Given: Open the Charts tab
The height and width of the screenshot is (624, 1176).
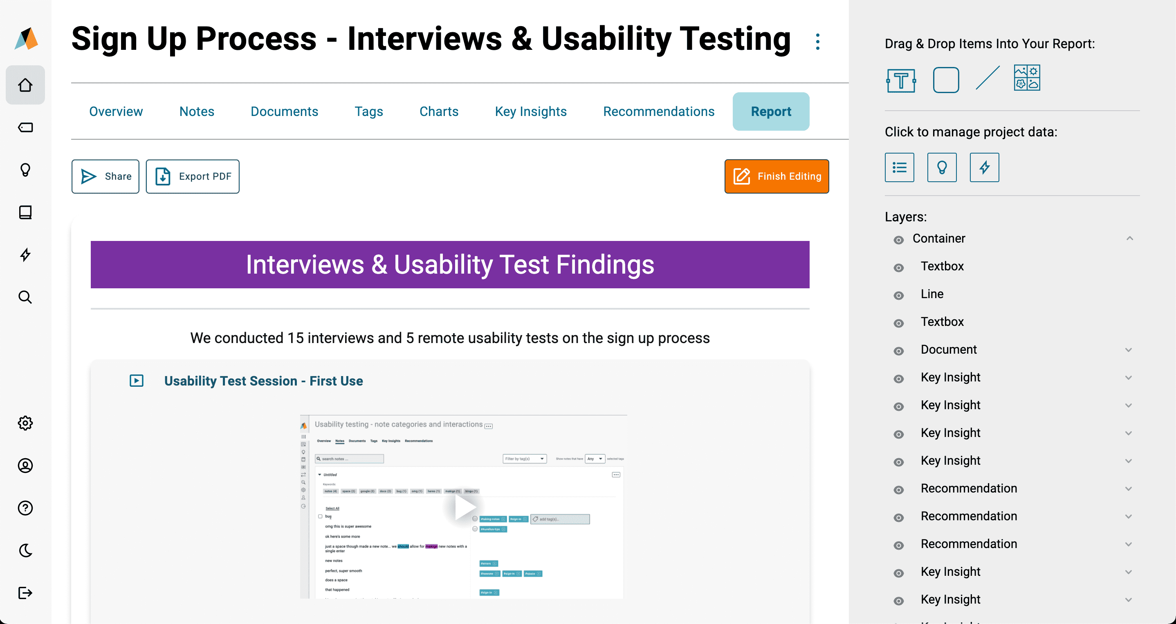Looking at the screenshot, I should pyautogui.click(x=438, y=111).
